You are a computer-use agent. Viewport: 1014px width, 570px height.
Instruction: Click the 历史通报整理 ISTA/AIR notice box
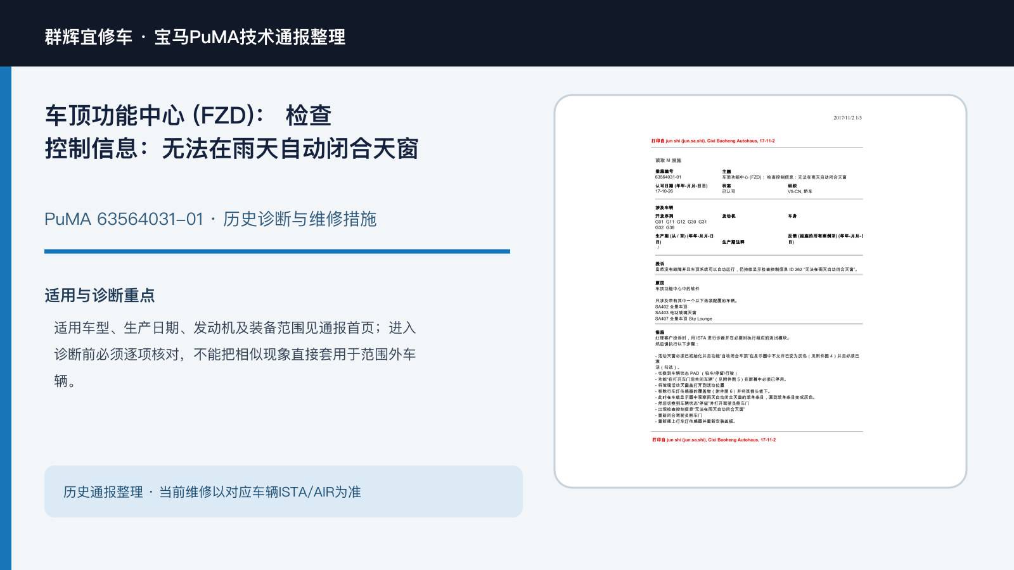(x=283, y=491)
